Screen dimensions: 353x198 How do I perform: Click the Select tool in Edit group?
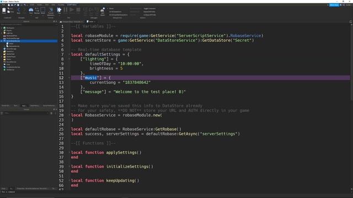[43, 10]
